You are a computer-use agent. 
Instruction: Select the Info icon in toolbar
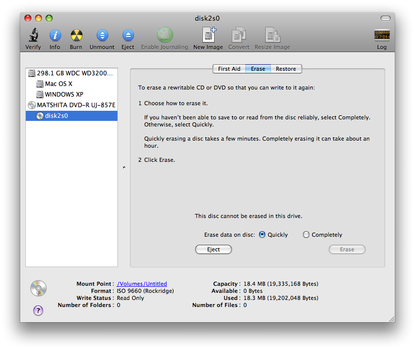pyautogui.click(x=55, y=35)
